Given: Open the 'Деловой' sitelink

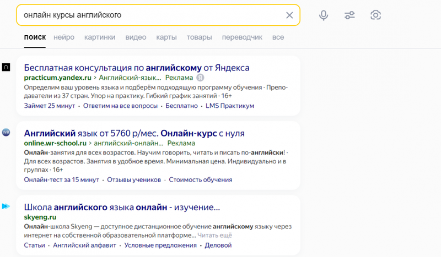Looking at the screenshot, I should [x=218, y=245].
